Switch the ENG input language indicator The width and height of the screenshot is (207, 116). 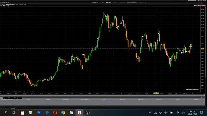183,113
